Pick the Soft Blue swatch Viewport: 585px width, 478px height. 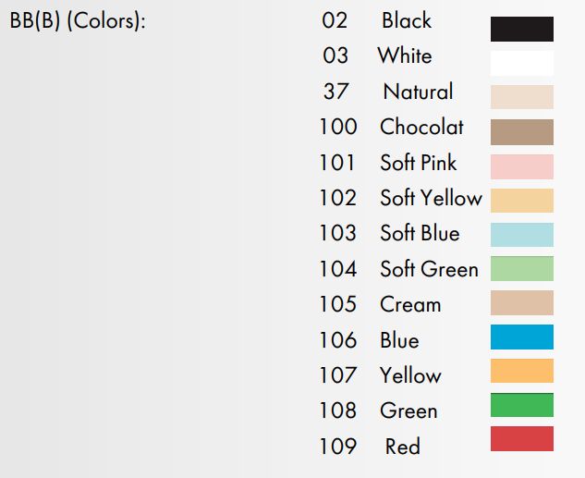(521, 235)
